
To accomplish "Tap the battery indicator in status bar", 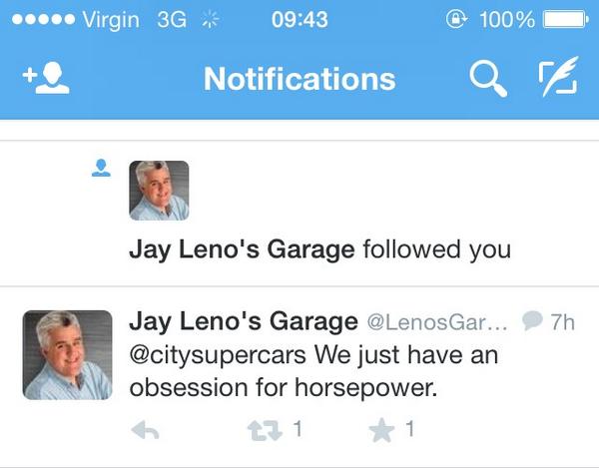I will (566, 20).
